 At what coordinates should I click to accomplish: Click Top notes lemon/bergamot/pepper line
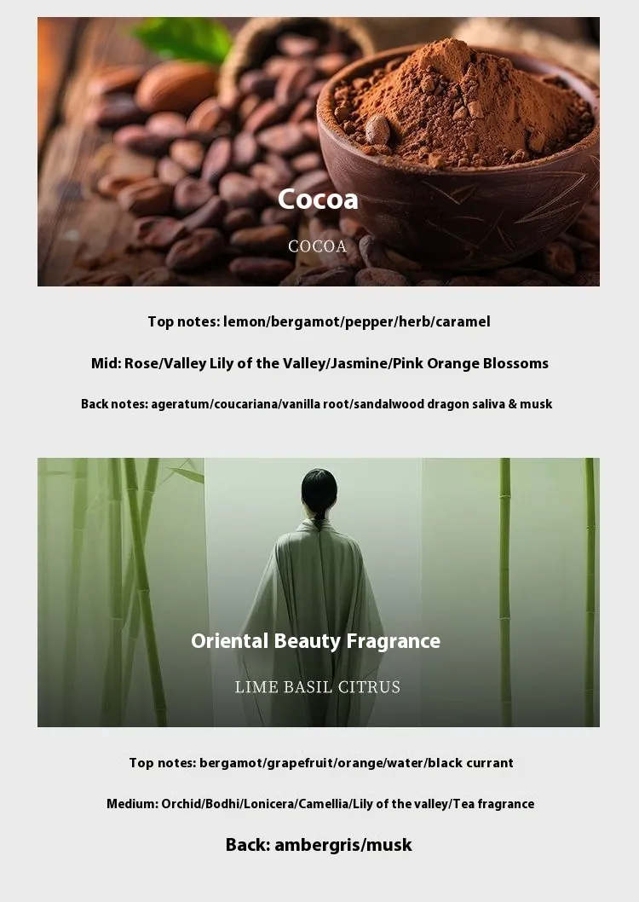pos(319,321)
